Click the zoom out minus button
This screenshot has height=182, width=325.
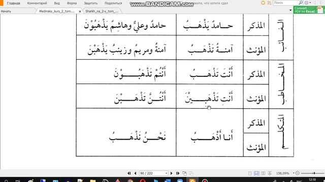click(x=298, y=173)
